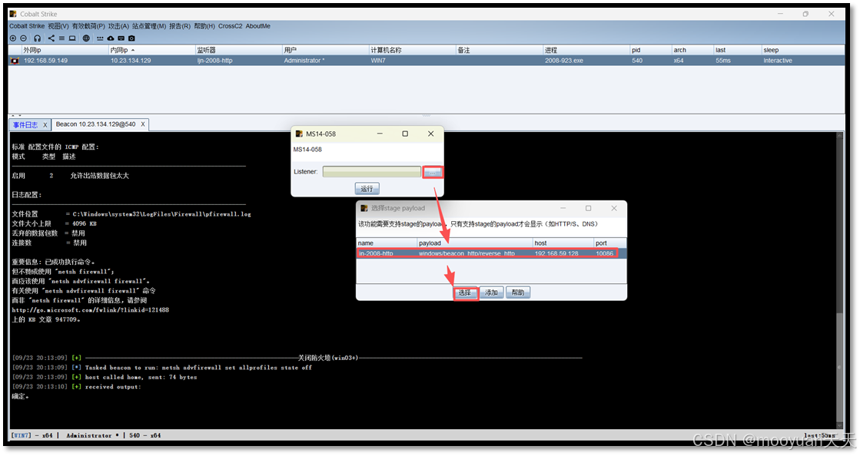The height and width of the screenshot is (456, 860).
Task: Click 运行 button in MS14-058 dialog
Action: 367,189
